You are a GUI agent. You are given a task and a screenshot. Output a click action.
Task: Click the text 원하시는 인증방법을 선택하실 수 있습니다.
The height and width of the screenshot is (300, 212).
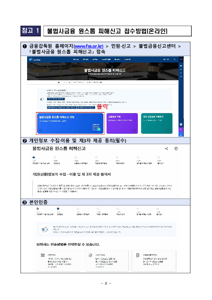point(68,244)
